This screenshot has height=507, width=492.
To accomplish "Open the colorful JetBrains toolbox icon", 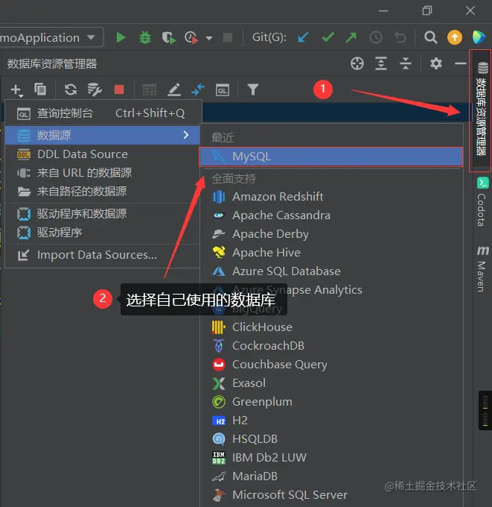I will 479,37.
